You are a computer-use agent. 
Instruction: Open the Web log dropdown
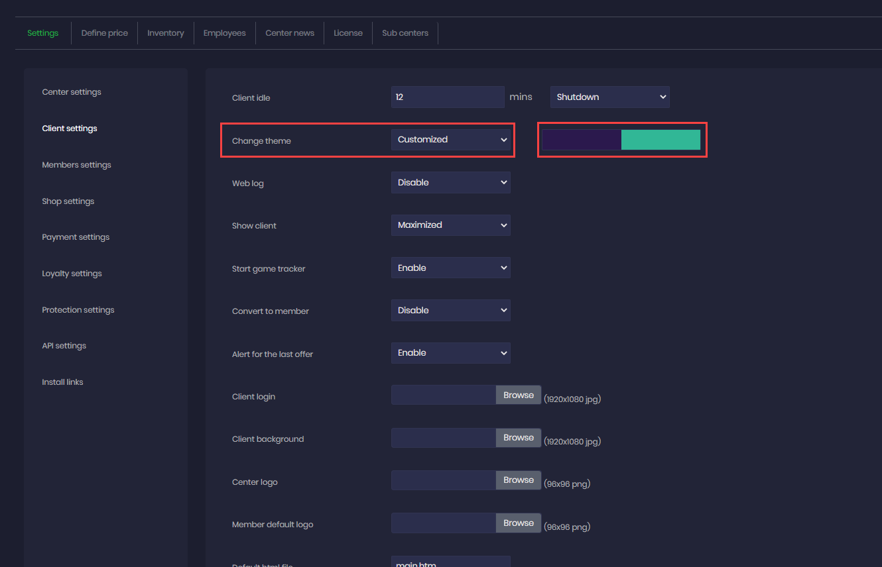[x=450, y=182]
